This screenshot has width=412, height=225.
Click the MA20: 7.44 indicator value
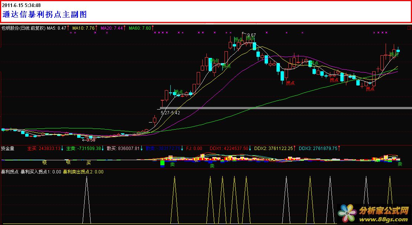click(112, 28)
